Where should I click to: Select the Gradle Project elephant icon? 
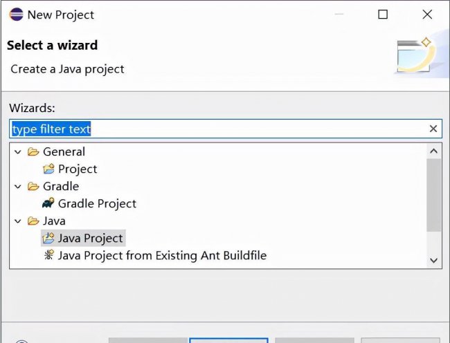[48, 203]
